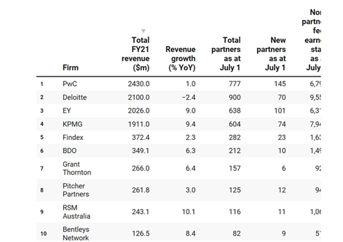This screenshot has height=242, width=343.
Task: Click the sort arrow above Total FY21 revenue
Action: point(144,31)
